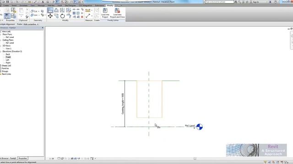Select the Align tool in Modify panel
The width and height of the screenshot is (293, 164).
(x=50, y=10)
